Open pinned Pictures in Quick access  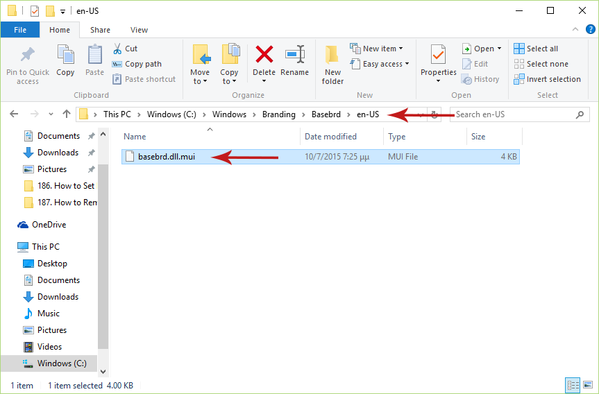click(51, 169)
